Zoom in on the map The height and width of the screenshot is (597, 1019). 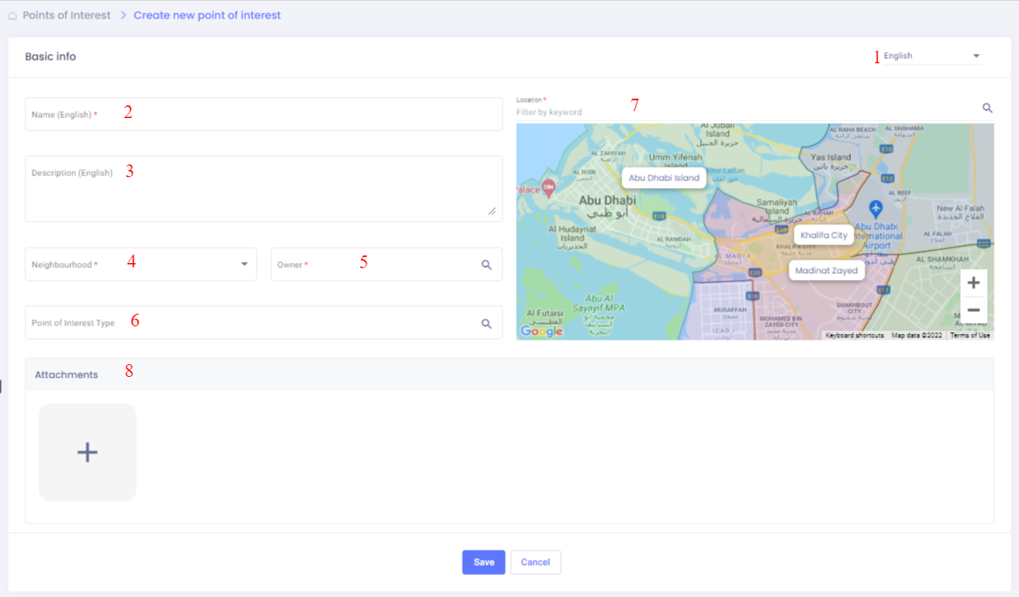[973, 282]
